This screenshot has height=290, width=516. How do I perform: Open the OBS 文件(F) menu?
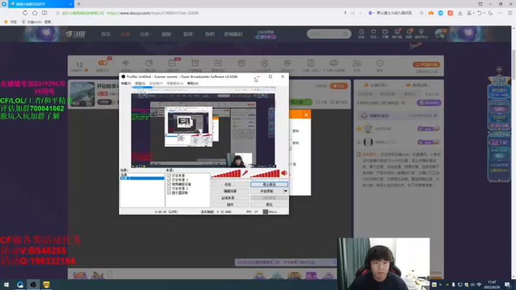(126, 83)
